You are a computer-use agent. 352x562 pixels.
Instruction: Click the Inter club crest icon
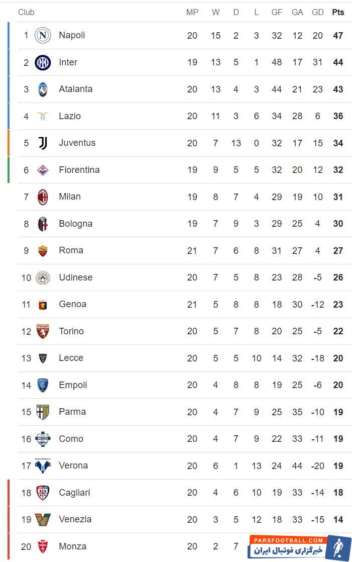[43, 62]
